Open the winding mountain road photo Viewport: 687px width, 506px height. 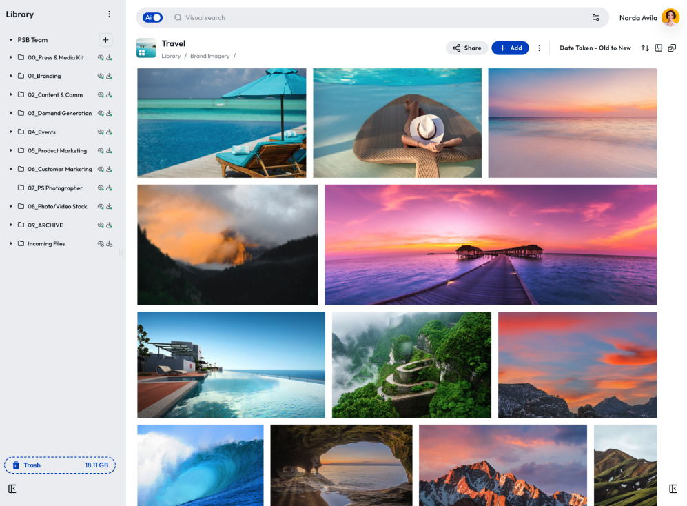411,365
